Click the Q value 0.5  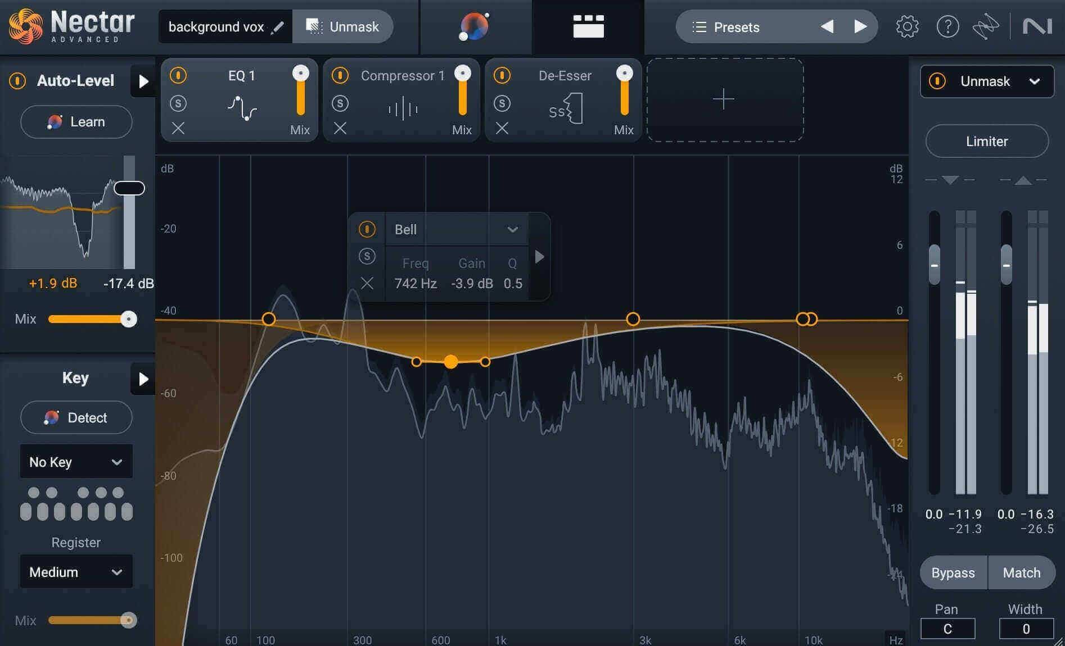513,284
